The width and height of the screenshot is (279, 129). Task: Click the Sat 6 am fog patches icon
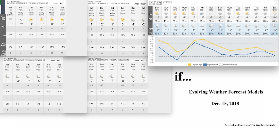[10, 19]
